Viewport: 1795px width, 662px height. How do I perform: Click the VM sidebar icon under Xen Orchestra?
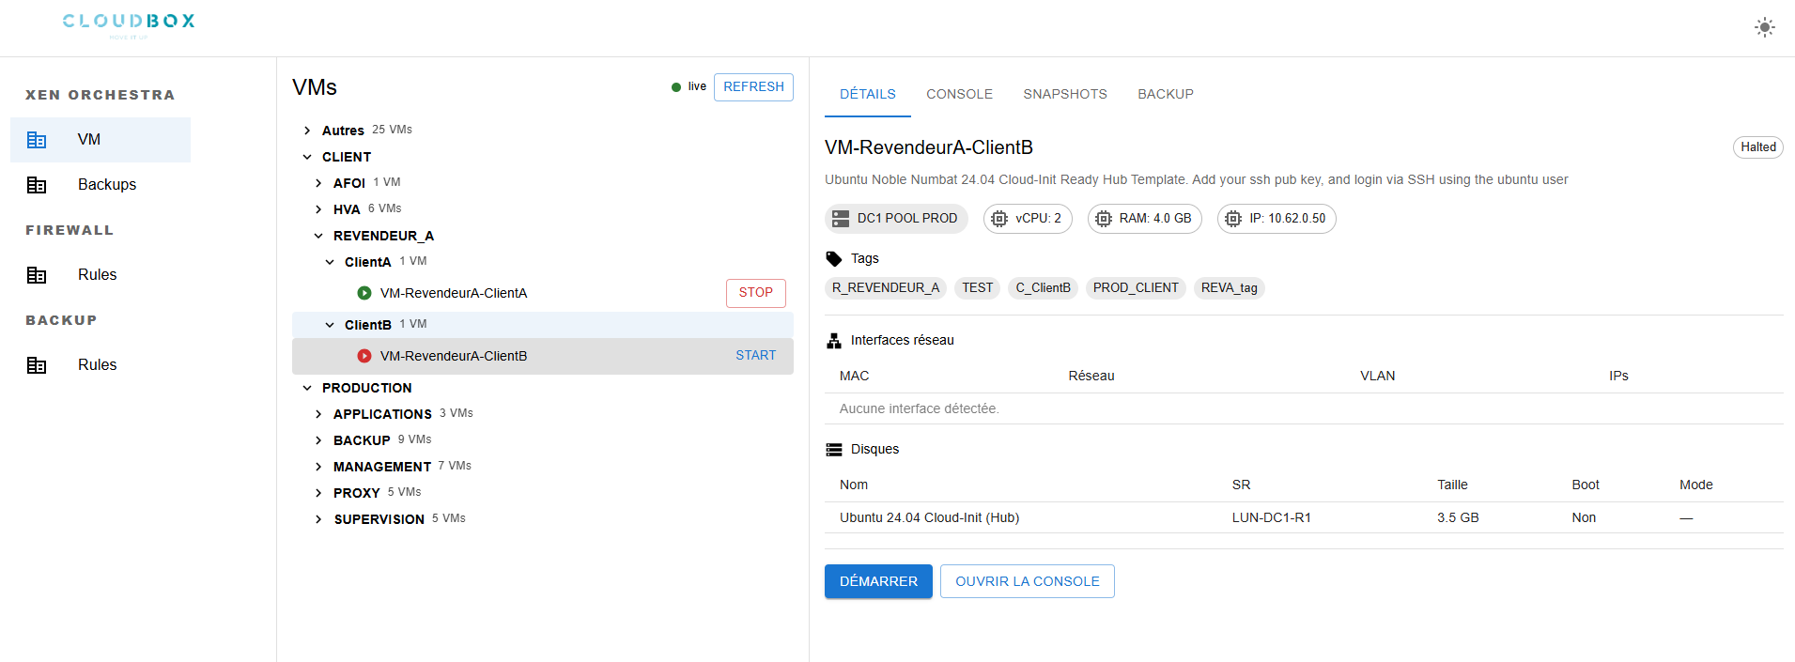pos(37,140)
